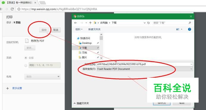Click navigation pane scroll up arrow
This screenshot has width=206, height=110.
[101, 34]
